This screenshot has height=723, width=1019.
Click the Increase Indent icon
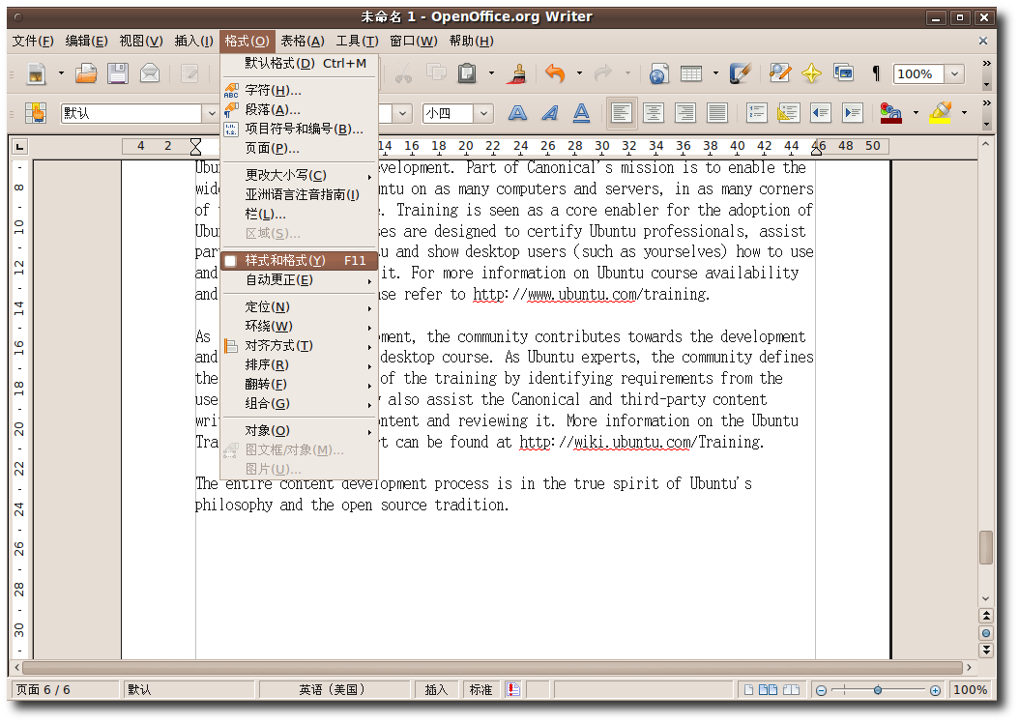click(852, 113)
